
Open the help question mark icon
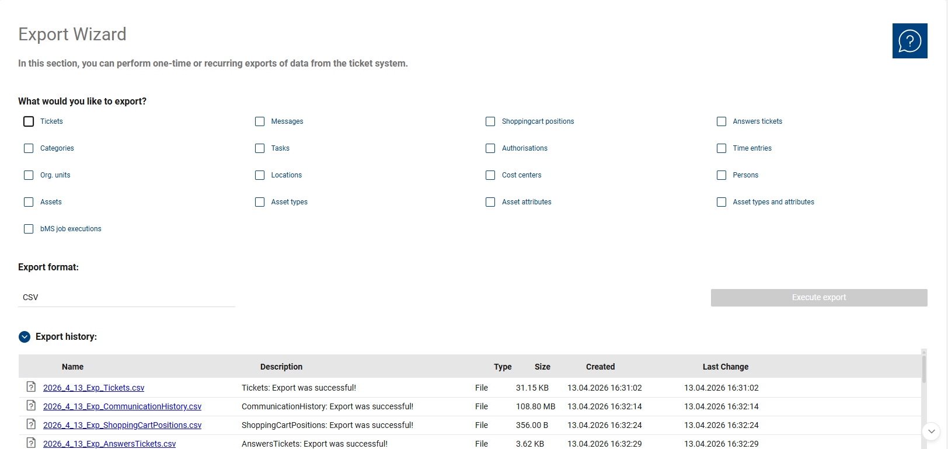click(909, 41)
